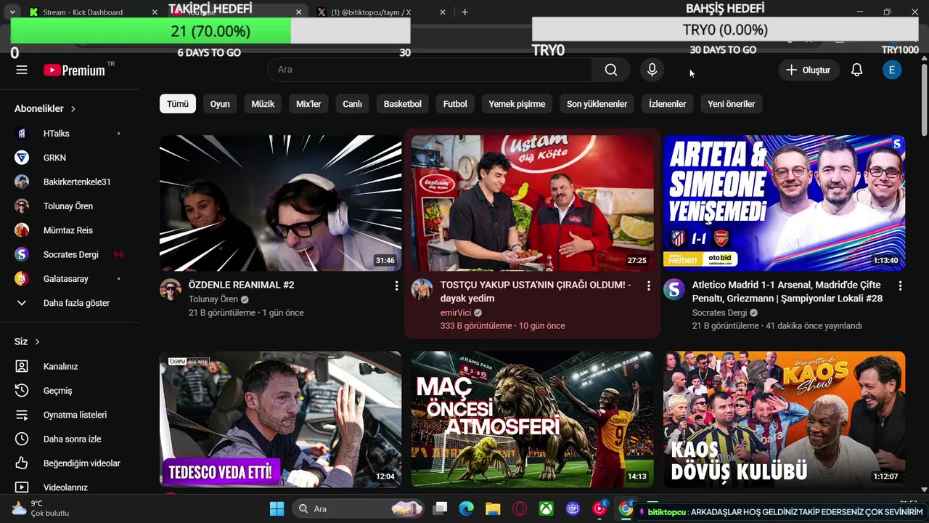Start voice search with the microphone
The image size is (929, 523).
[x=652, y=70]
